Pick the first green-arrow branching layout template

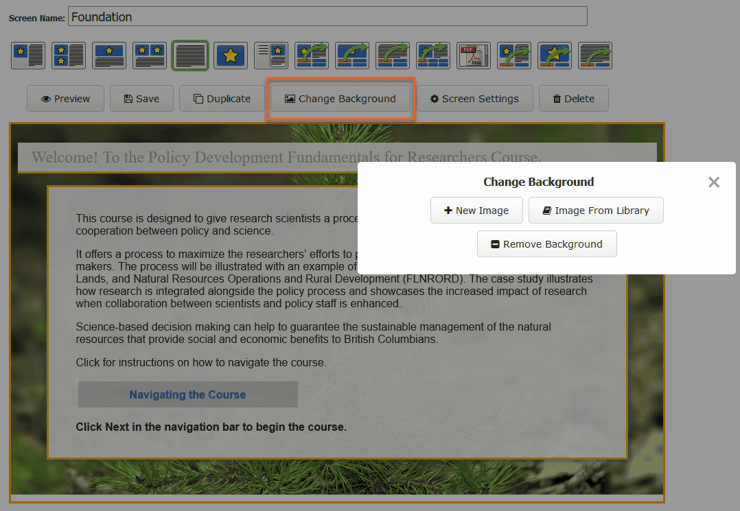pyautogui.click(x=312, y=56)
